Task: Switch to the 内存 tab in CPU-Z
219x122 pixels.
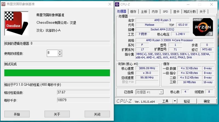Action: tap(155, 12)
